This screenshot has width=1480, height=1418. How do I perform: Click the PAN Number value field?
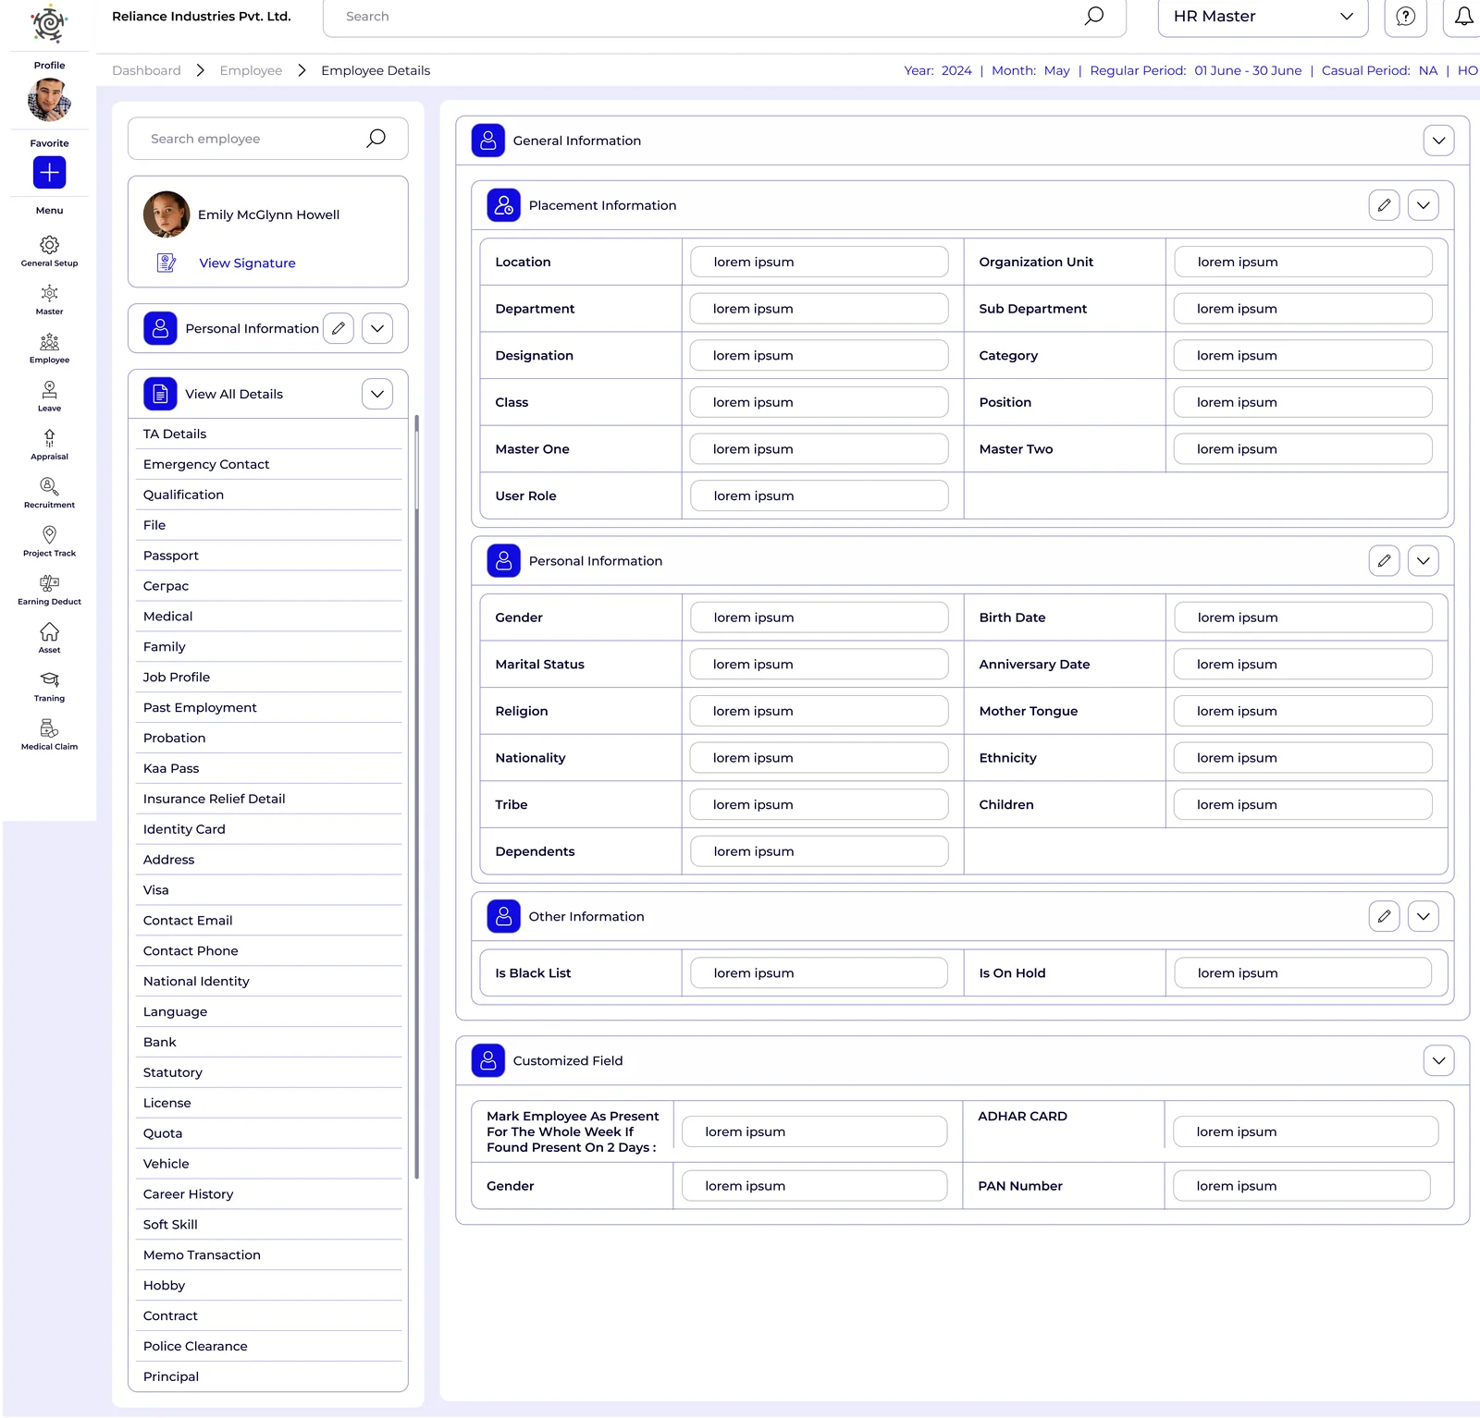pos(1301,1186)
